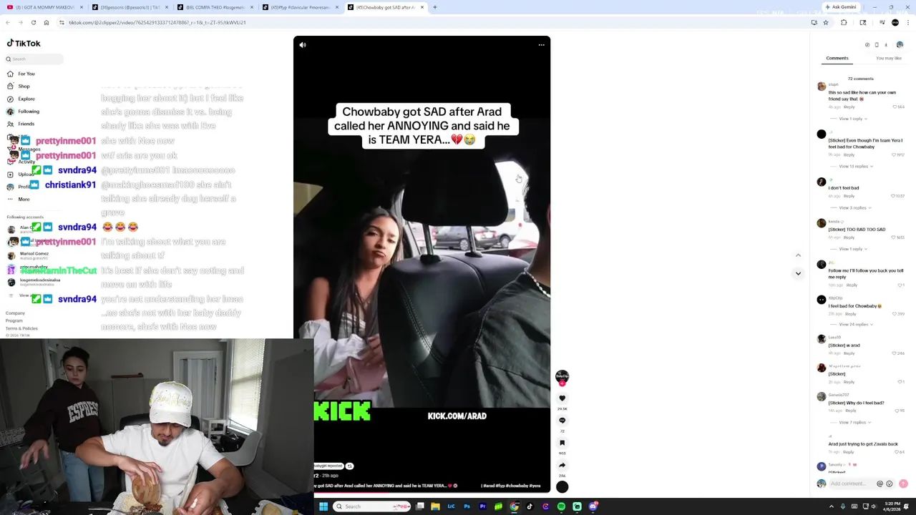This screenshot has width=916, height=515.
Task: Open profile avatar at top right
Action: pyautogui.click(x=900, y=44)
